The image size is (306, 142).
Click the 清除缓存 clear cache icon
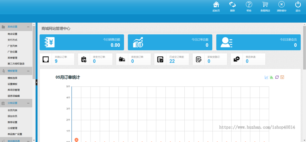click(x=282, y=4)
